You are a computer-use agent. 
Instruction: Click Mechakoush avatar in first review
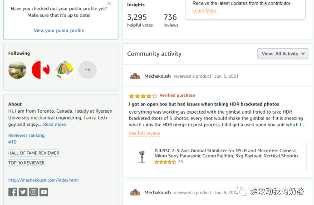click(x=135, y=76)
